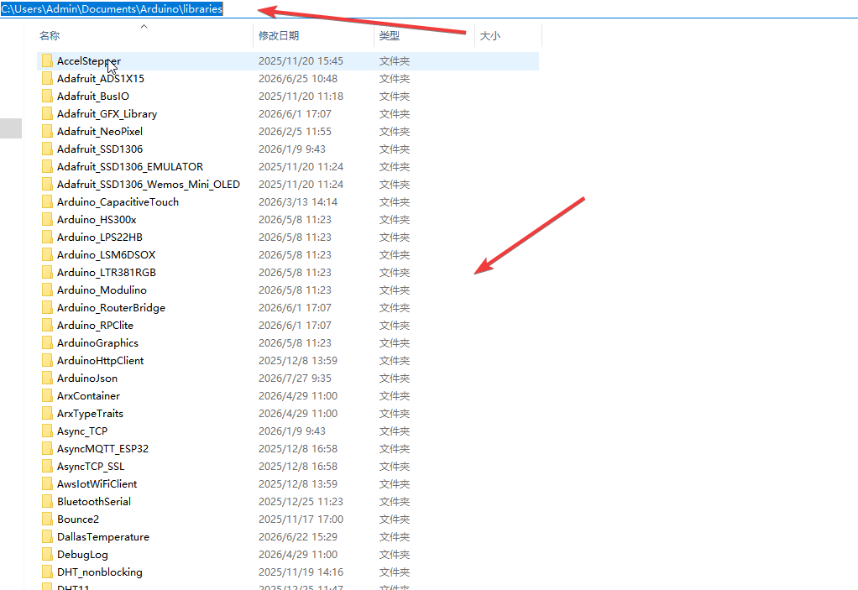Click date 2026/3/13 14:14 of Arduino_CapacitiveTouch
This screenshot has width=858, height=590.
tap(298, 201)
